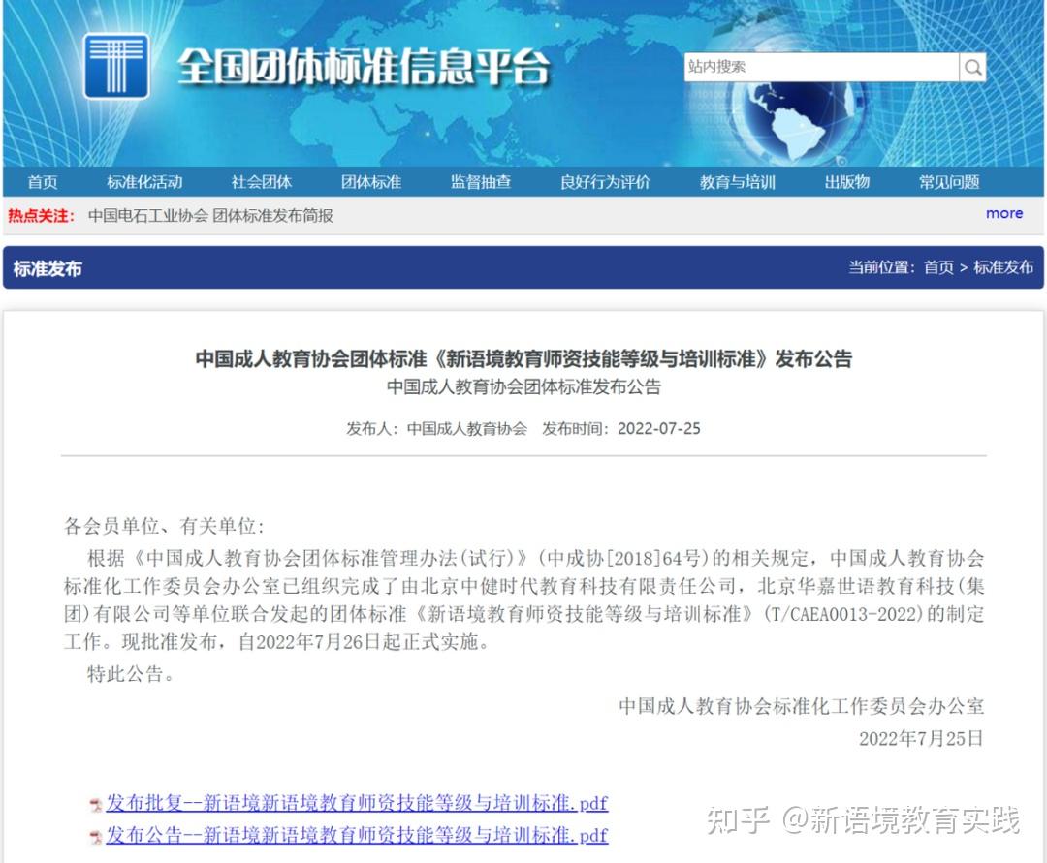Open the 标准化活动 menu item

144,182
